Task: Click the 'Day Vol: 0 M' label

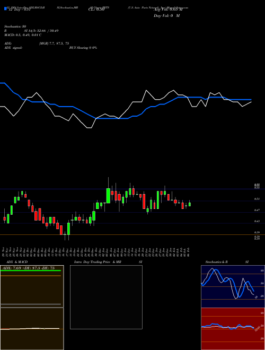Action: pyautogui.click(x=166, y=16)
